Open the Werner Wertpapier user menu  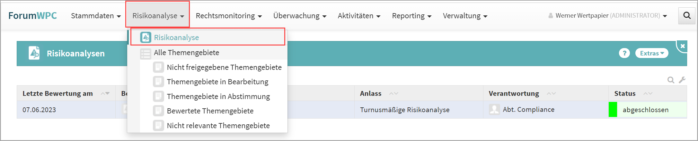point(607,16)
